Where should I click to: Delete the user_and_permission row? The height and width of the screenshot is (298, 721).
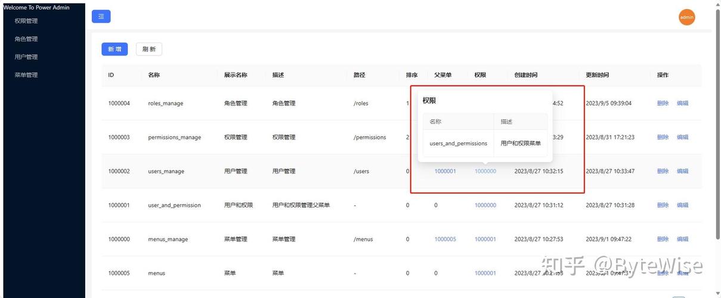tap(663, 205)
